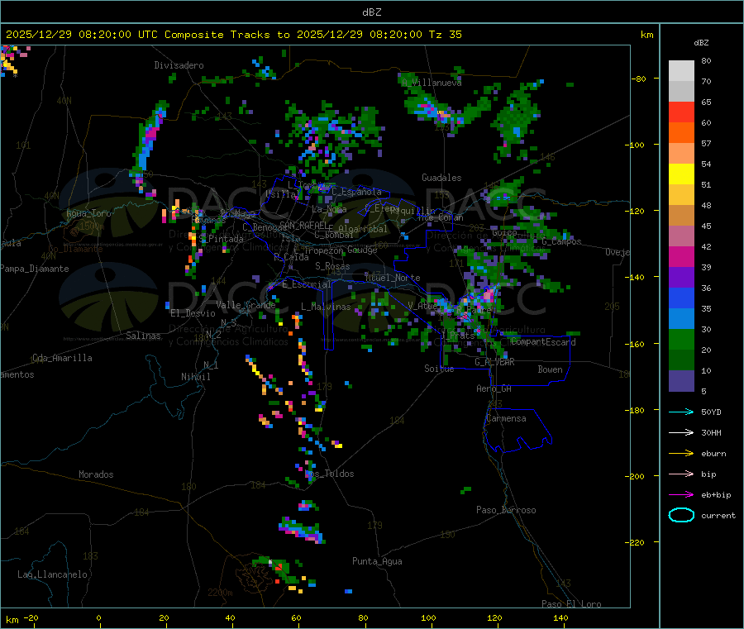Select the 60 dBZ orange color swatch

coord(681,133)
